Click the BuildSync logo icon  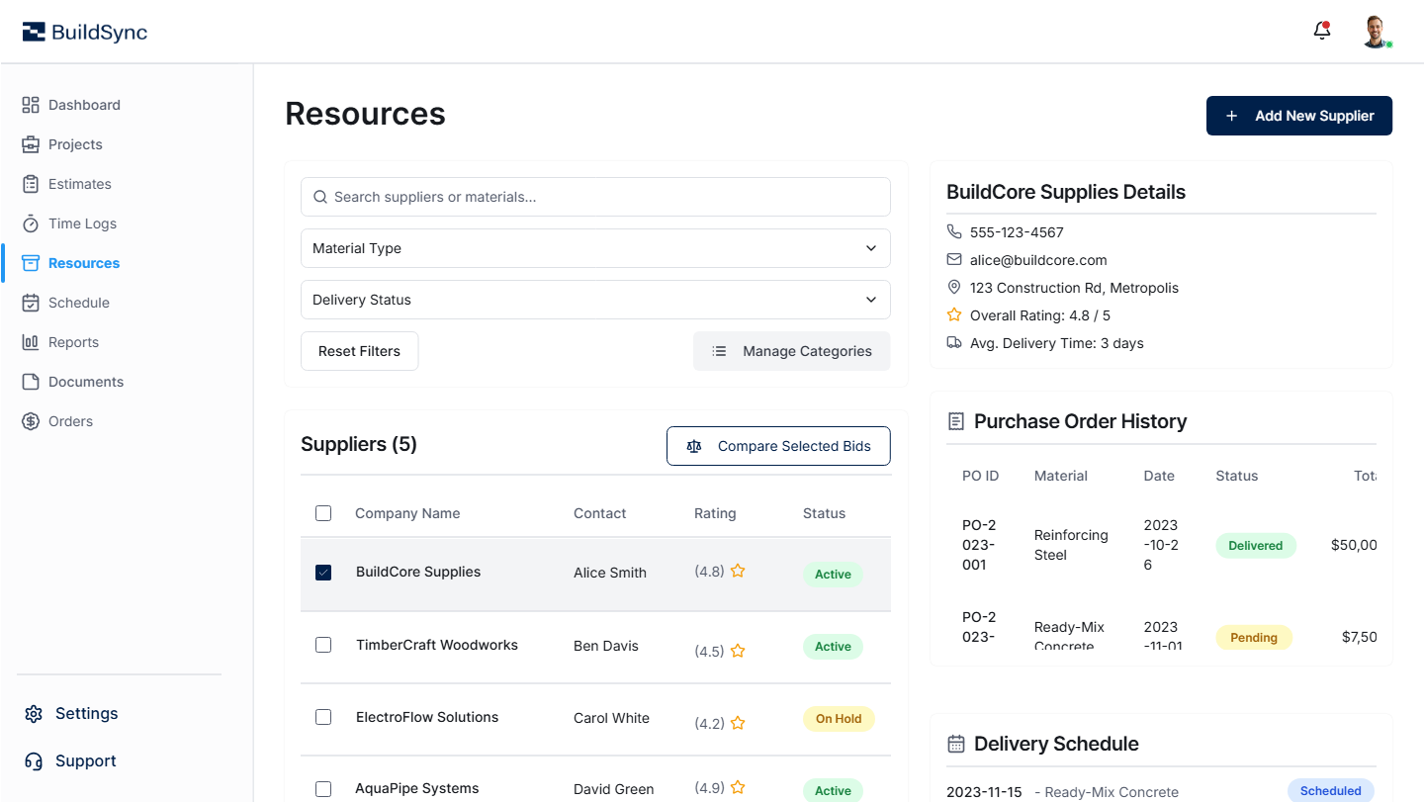tap(33, 31)
